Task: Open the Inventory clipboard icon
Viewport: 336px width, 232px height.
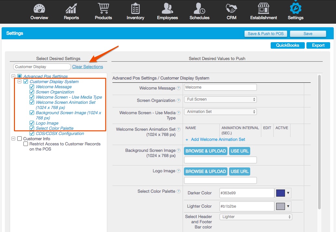Action: coord(135,9)
